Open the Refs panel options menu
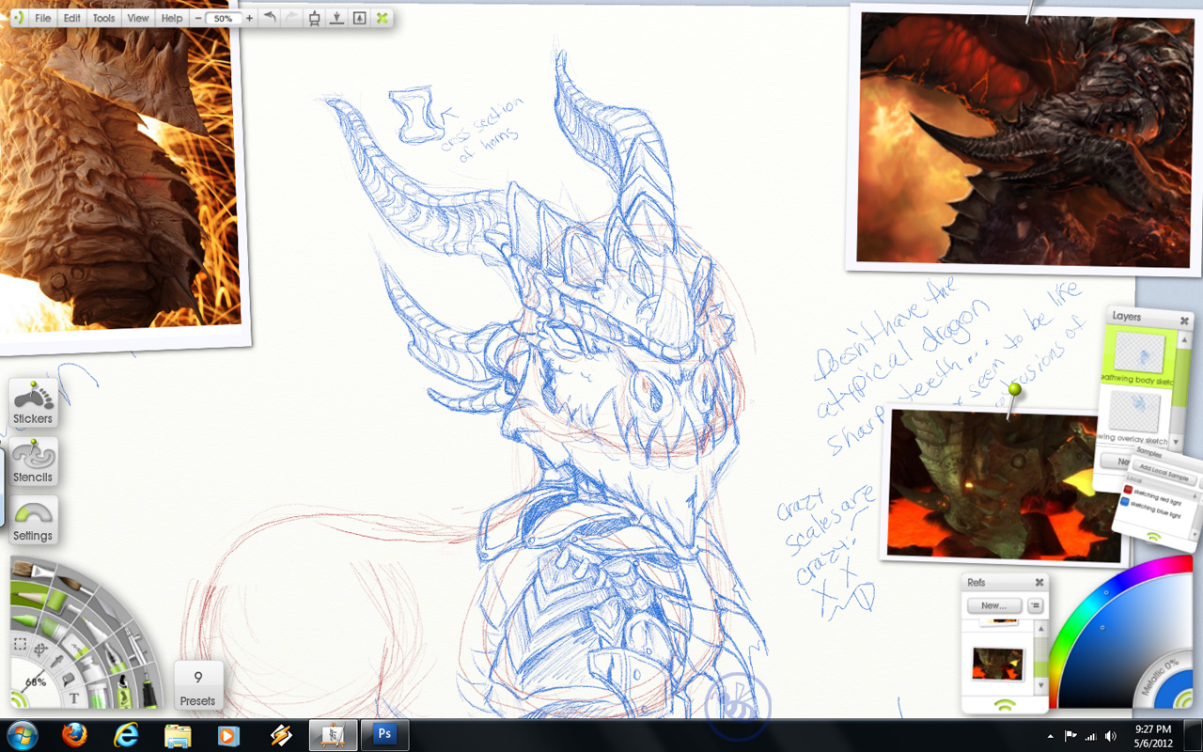This screenshot has width=1203, height=752. [x=1035, y=605]
